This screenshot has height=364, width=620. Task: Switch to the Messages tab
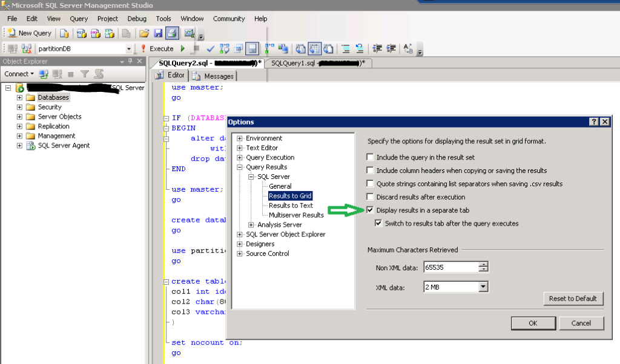pos(214,76)
